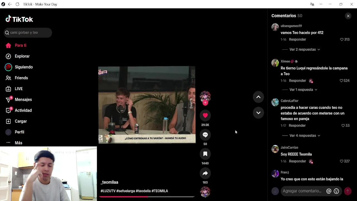The image size is (357, 201).
Task: Open the spinning sound disc thumbnail
Action: [205, 192]
